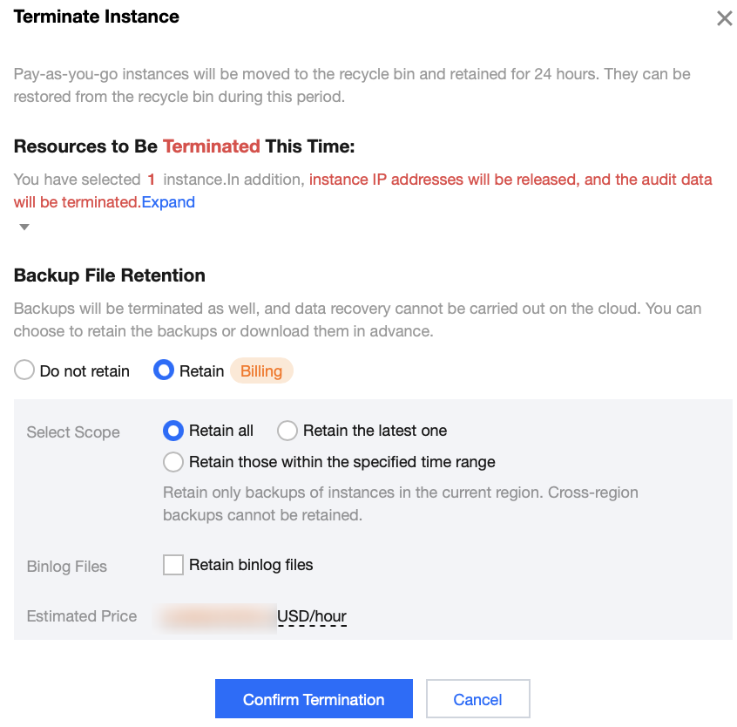Screen dimensions: 737x727
Task: Click the blue Expand link
Action: [x=168, y=202]
